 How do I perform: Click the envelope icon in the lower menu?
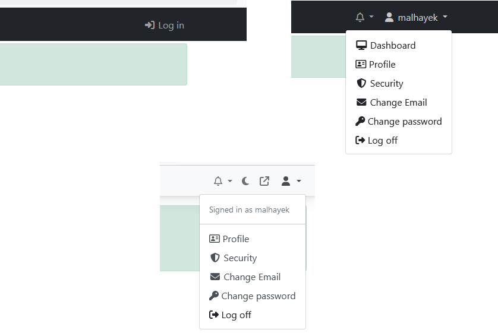click(215, 277)
